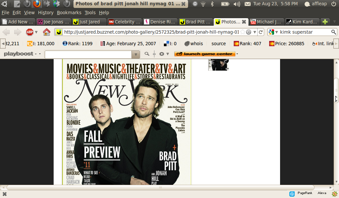This screenshot has width=339, height=198.
Task: Switch to the Denise Ri... tab
Action: coord(160,22)
